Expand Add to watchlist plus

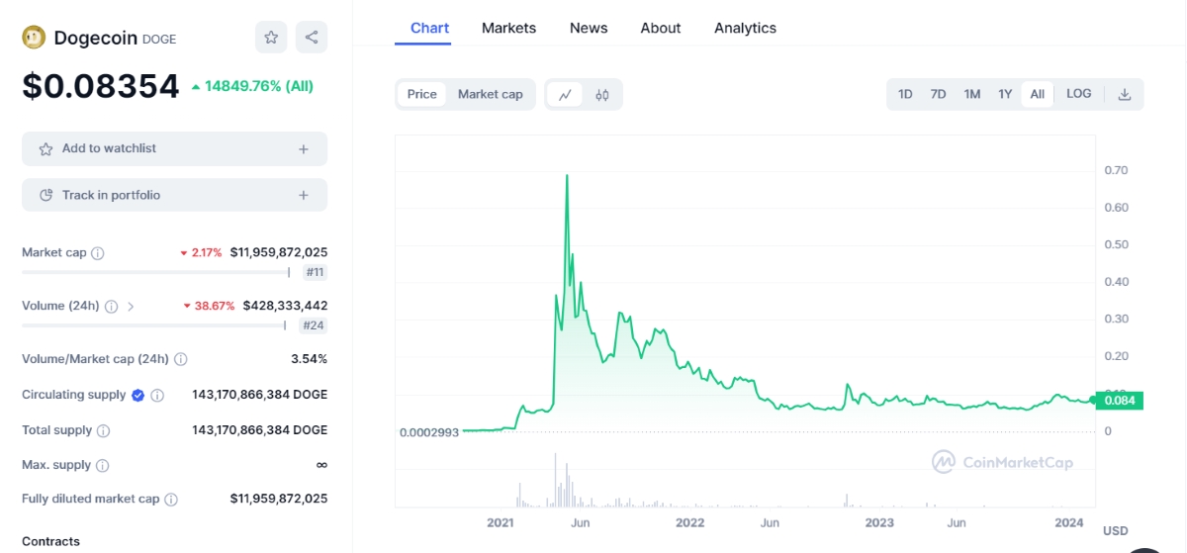(x=304, y=149)
